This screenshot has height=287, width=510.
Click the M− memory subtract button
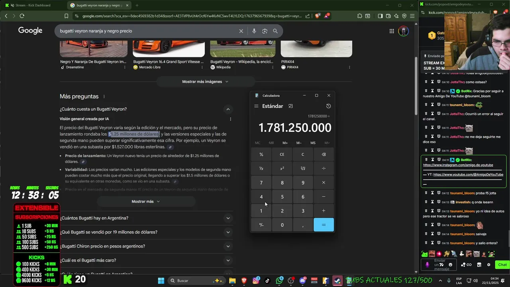[299, 143]
